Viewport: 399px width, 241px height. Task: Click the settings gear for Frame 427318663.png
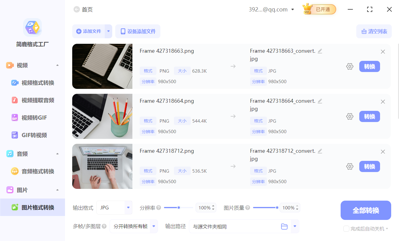click(x=350, y=66)
